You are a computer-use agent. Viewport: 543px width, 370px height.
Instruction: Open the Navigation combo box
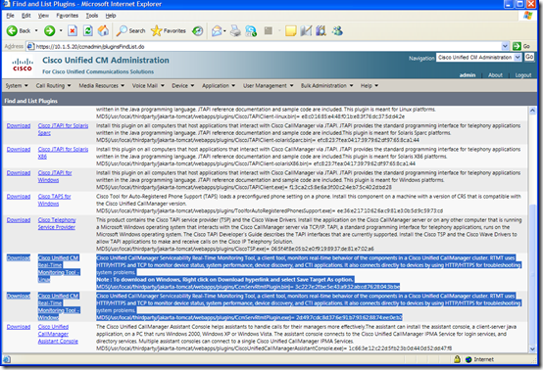479,58
